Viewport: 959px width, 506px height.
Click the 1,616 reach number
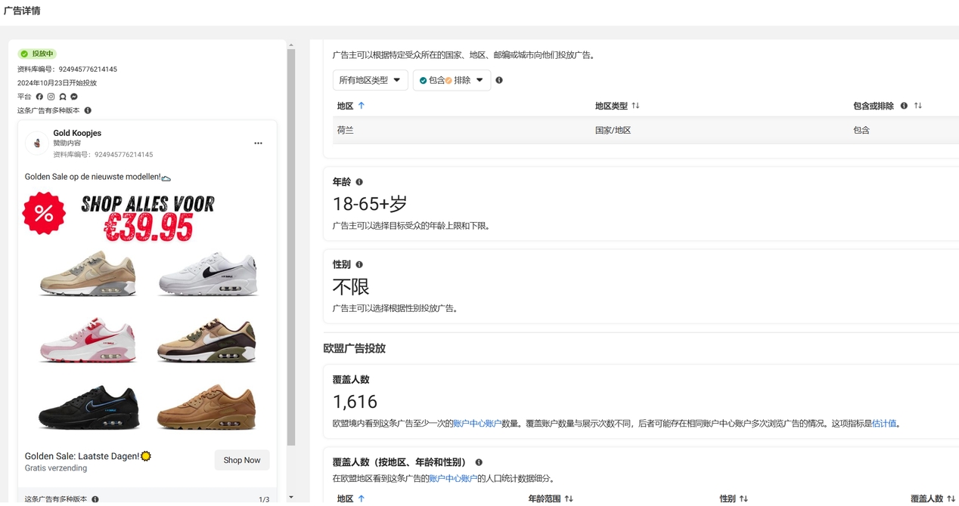click(x=355, y=402)
